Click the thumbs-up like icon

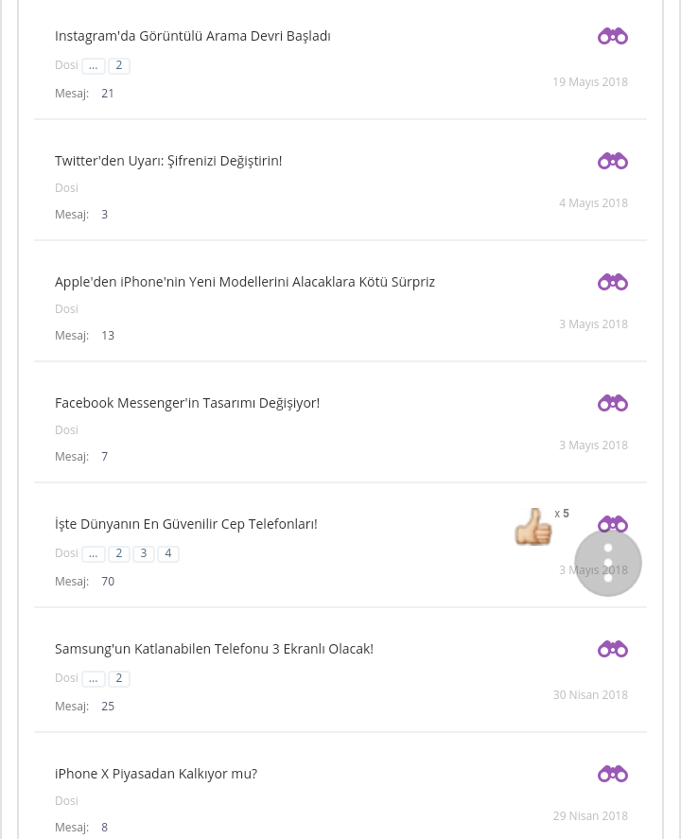pyautogui.click(x=533, y=527)
